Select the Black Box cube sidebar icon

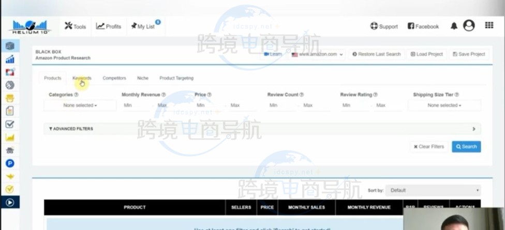(10, 46)
